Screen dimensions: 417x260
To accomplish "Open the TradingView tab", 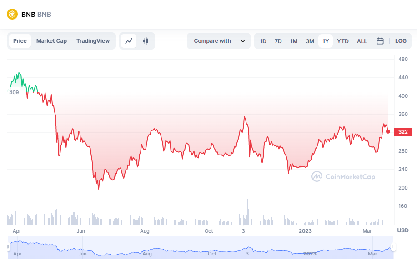I will click(93, 41).
